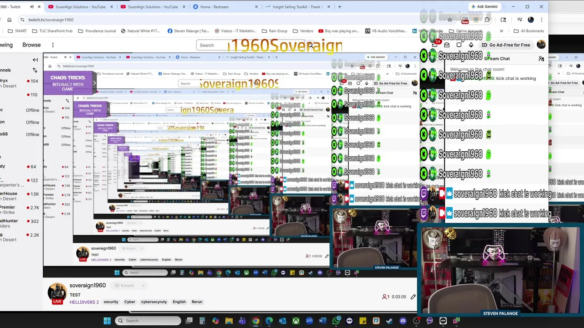Screen dimensions: 584x328
Task: Open Steam from the taskbar
Action: [389, 321]
